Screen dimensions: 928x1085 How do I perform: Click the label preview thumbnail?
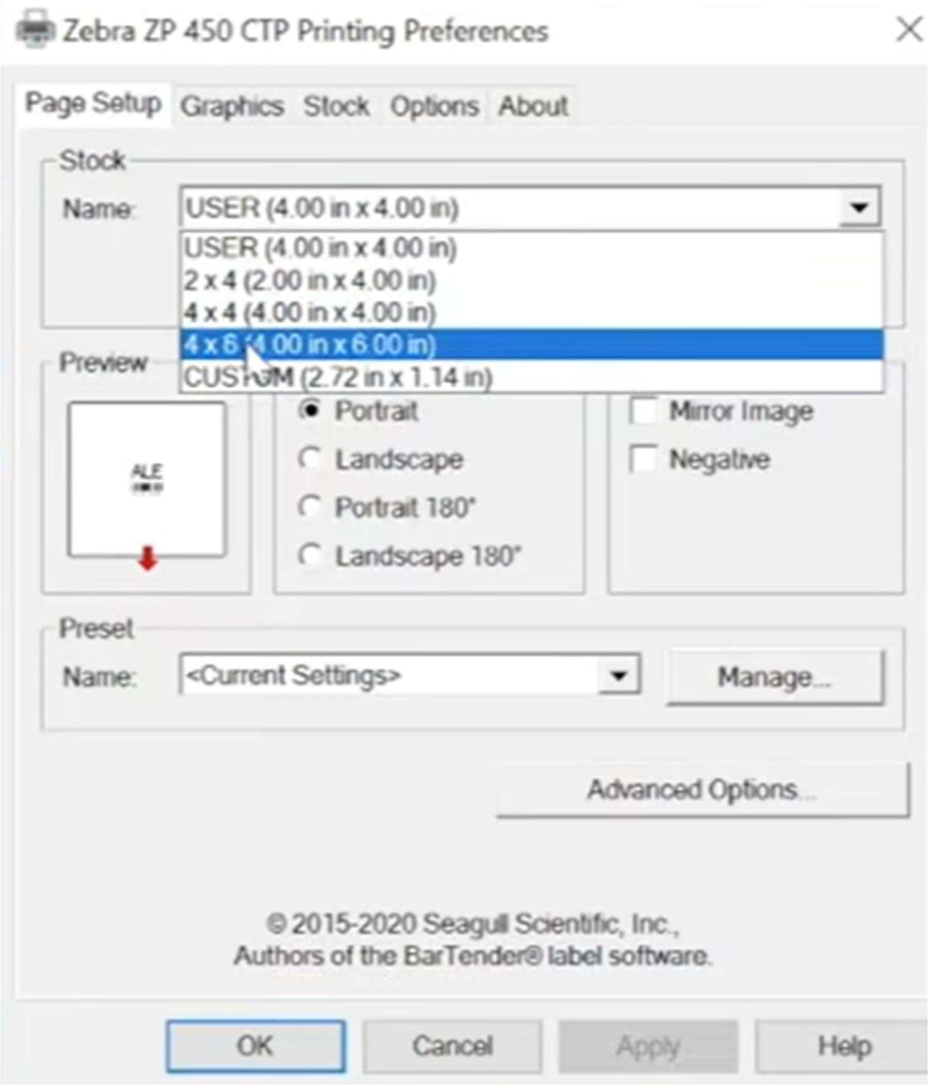pyautogui.click(x=147, y=479)
